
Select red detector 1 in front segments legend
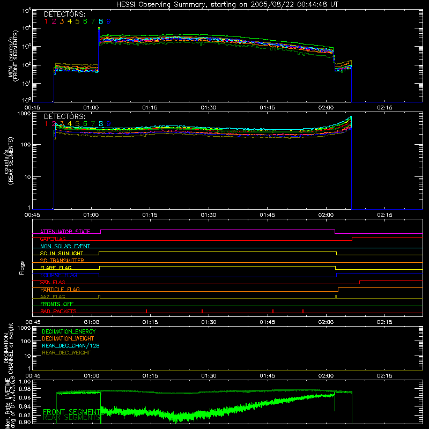pyautogui.click(x=46, y=21)
